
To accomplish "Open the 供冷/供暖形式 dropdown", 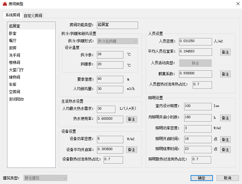I will coord(117,41).
